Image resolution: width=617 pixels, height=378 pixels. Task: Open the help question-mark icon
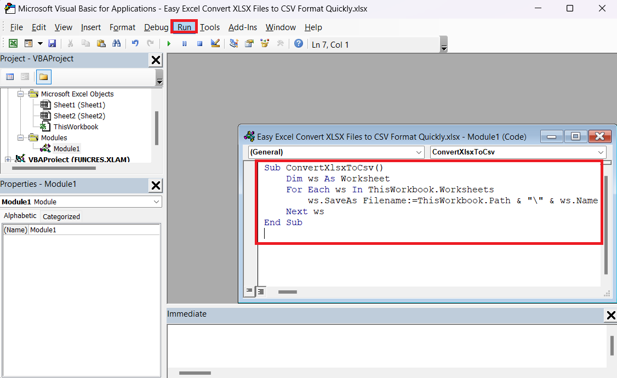point(299,44)
